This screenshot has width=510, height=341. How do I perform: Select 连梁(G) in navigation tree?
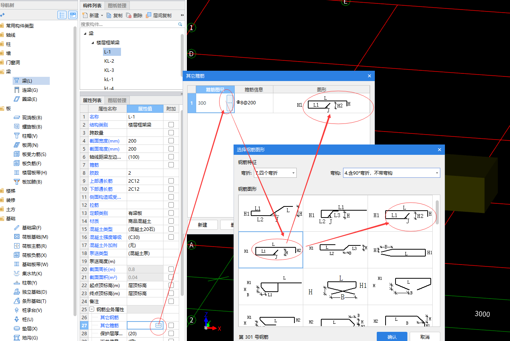[x=29, y=90]
